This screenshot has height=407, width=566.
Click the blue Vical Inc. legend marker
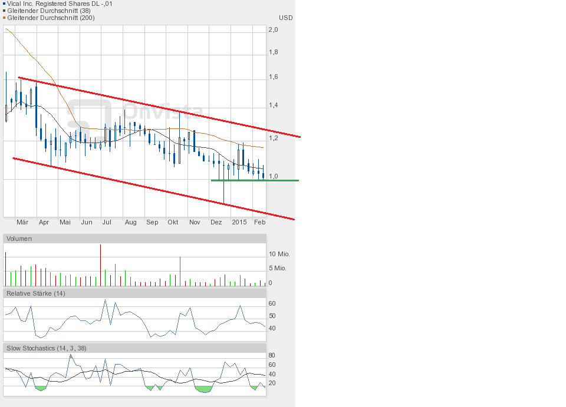4,4
